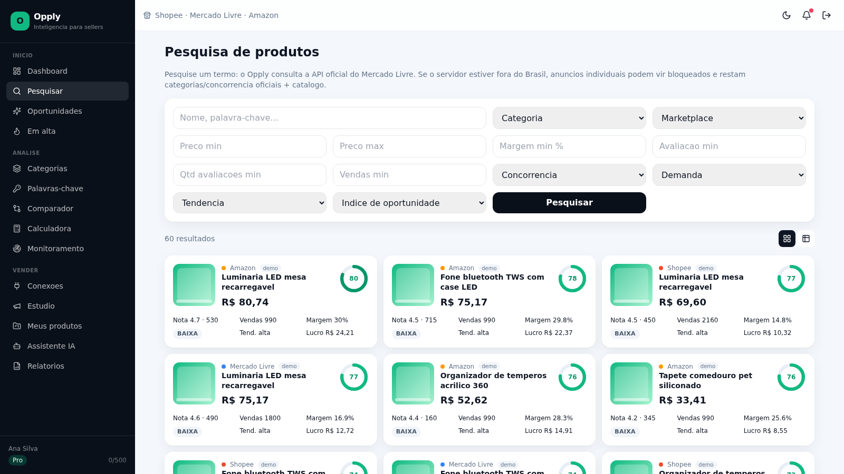Switch to grid view of results

pyautogui.click(x=787, y=239)
